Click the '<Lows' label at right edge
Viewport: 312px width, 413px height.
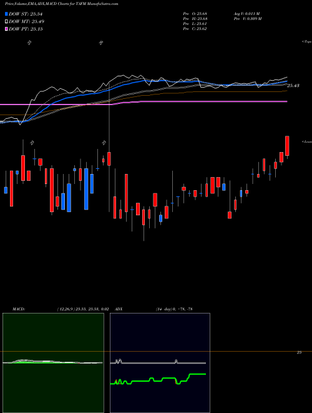coord(307,141)
